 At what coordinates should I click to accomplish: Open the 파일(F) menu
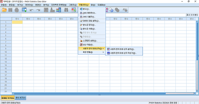click(4, 5)
